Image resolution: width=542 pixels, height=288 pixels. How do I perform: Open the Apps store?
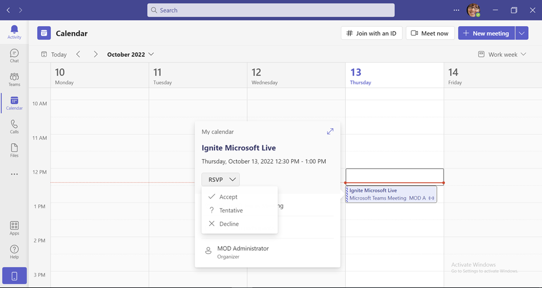click(14, 228)
